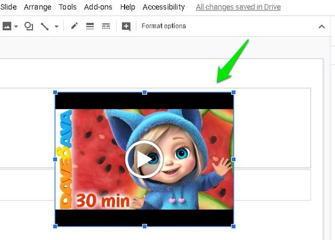Open the Add-ons menu
This screenshot has width=335, height=240.
(x=98, y=7)
